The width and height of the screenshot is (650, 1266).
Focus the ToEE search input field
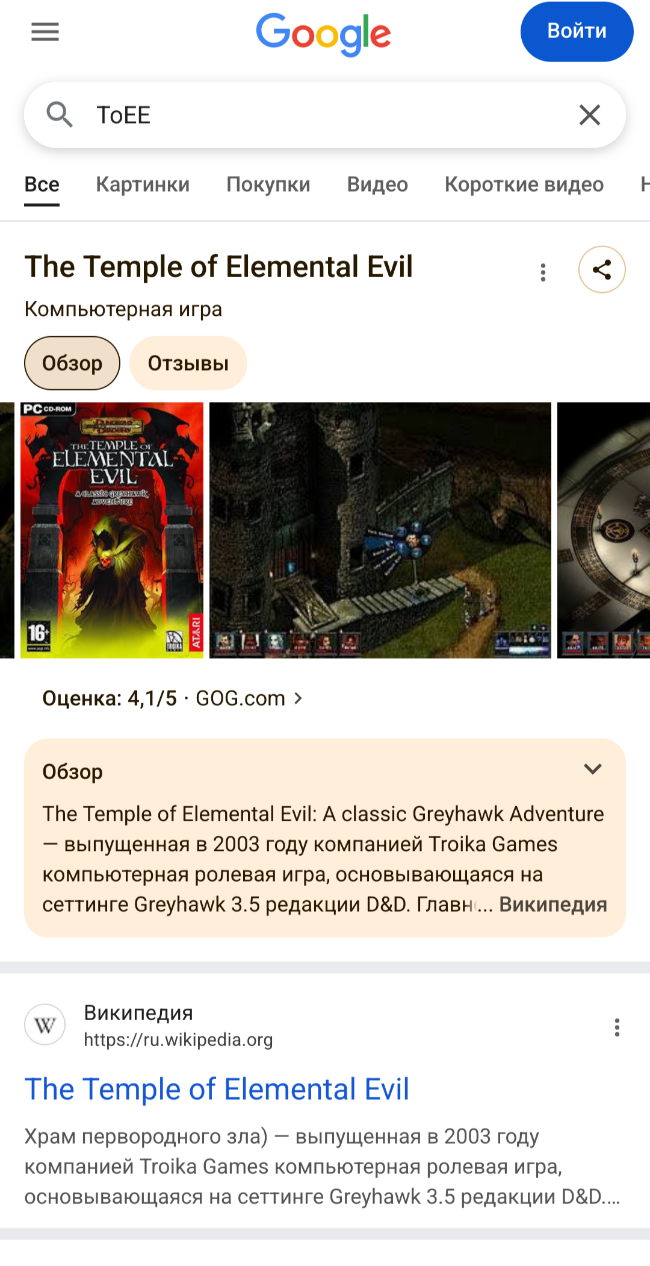325,114
